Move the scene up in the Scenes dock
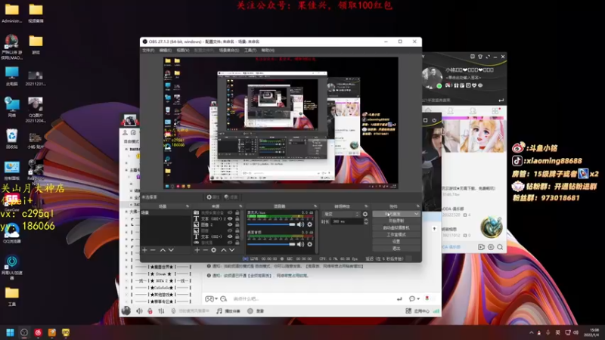This screenshot has height=340, width=605. (163, 250)
